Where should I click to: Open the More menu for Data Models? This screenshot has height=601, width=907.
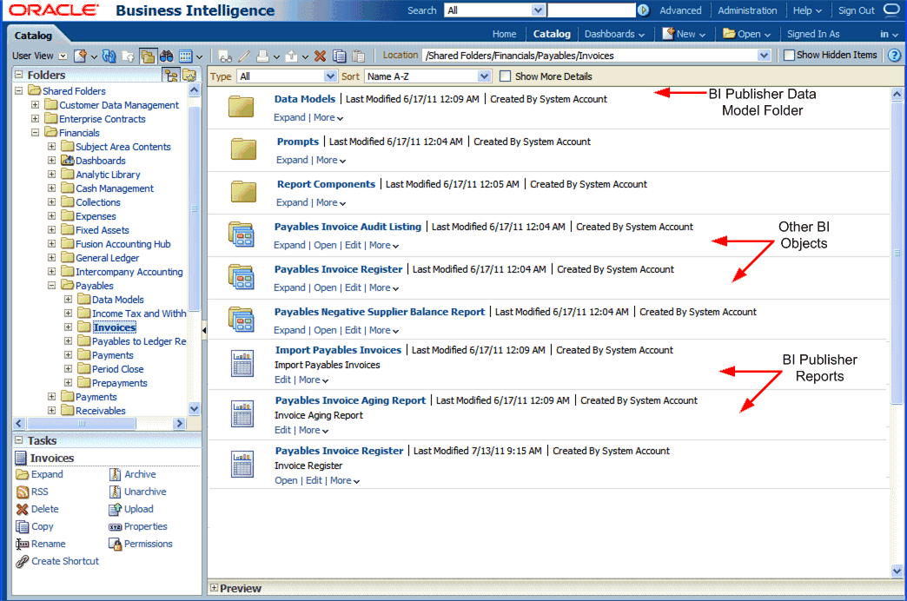pyautogui.click(x=328, y=117)
